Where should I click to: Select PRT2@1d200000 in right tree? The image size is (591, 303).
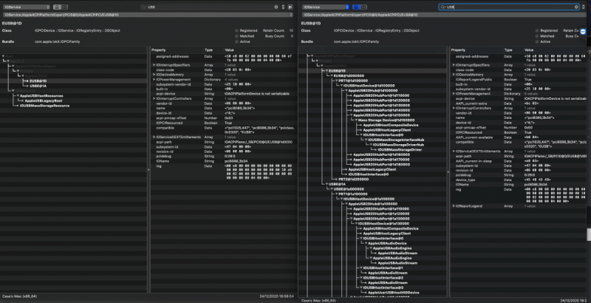pyautogui.click(x=353, y=179)
